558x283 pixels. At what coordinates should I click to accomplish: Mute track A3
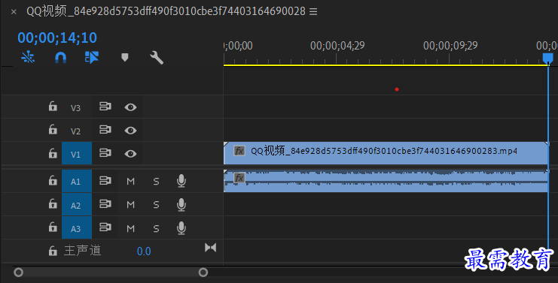pos(130,228)
